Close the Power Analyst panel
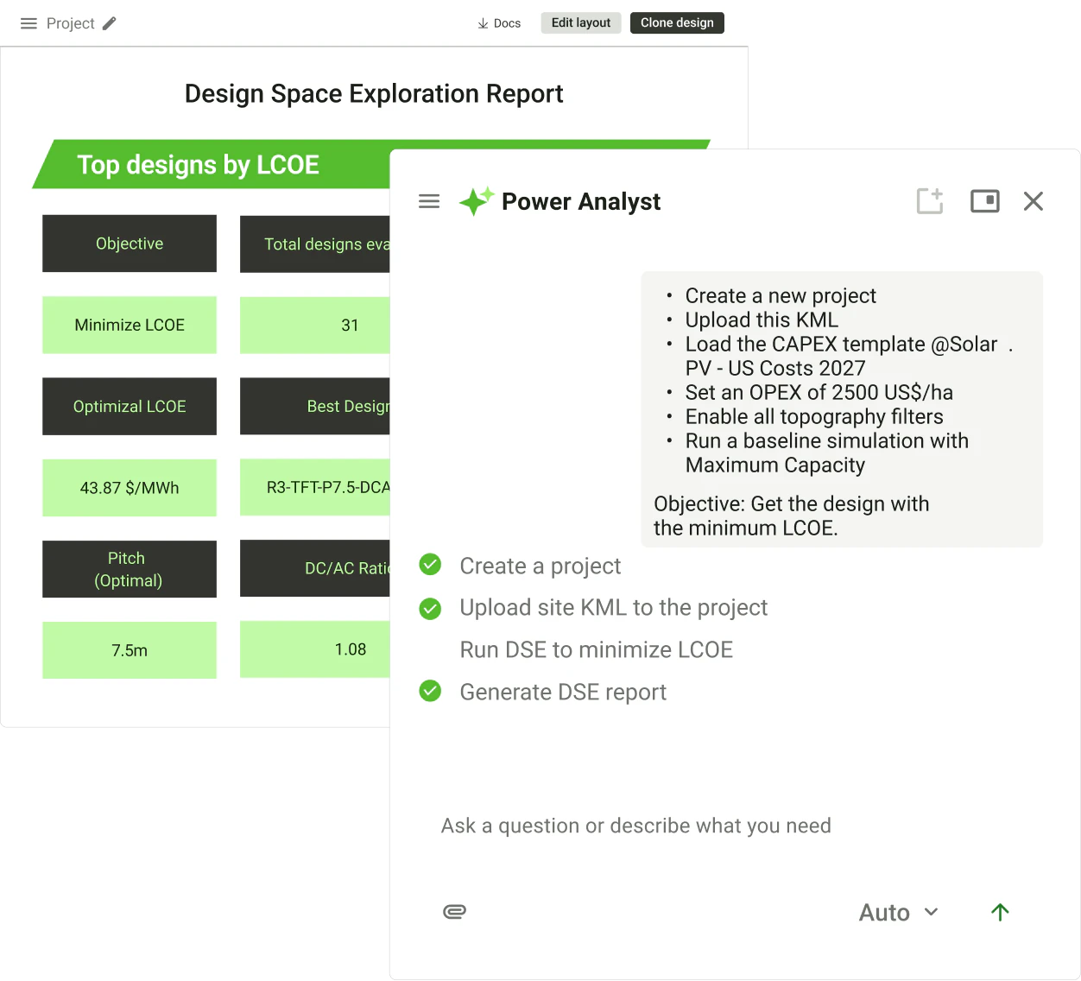Image resolution: width=1081 pixels, height=981 pixels. click(x=1034, y=201)
